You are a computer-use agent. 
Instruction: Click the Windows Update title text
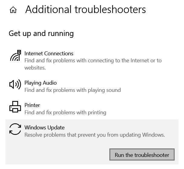click(44, 128)
